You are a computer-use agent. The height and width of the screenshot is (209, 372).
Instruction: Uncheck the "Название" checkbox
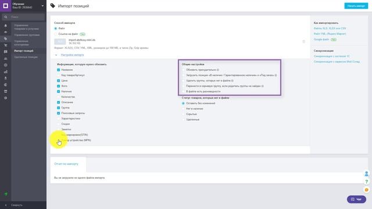(58, 70)
